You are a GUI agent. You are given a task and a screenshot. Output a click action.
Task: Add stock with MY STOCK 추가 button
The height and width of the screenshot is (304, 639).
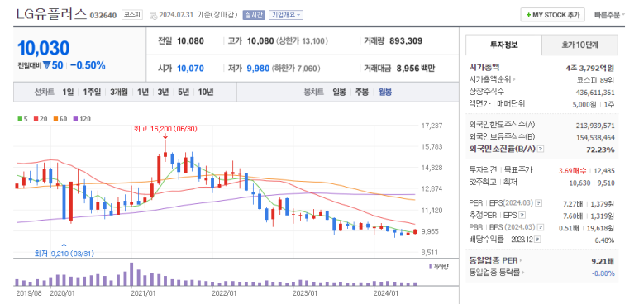[x=552, y=15]
